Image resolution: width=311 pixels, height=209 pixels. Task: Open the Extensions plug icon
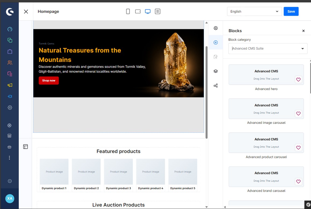(x=10, y=96)
